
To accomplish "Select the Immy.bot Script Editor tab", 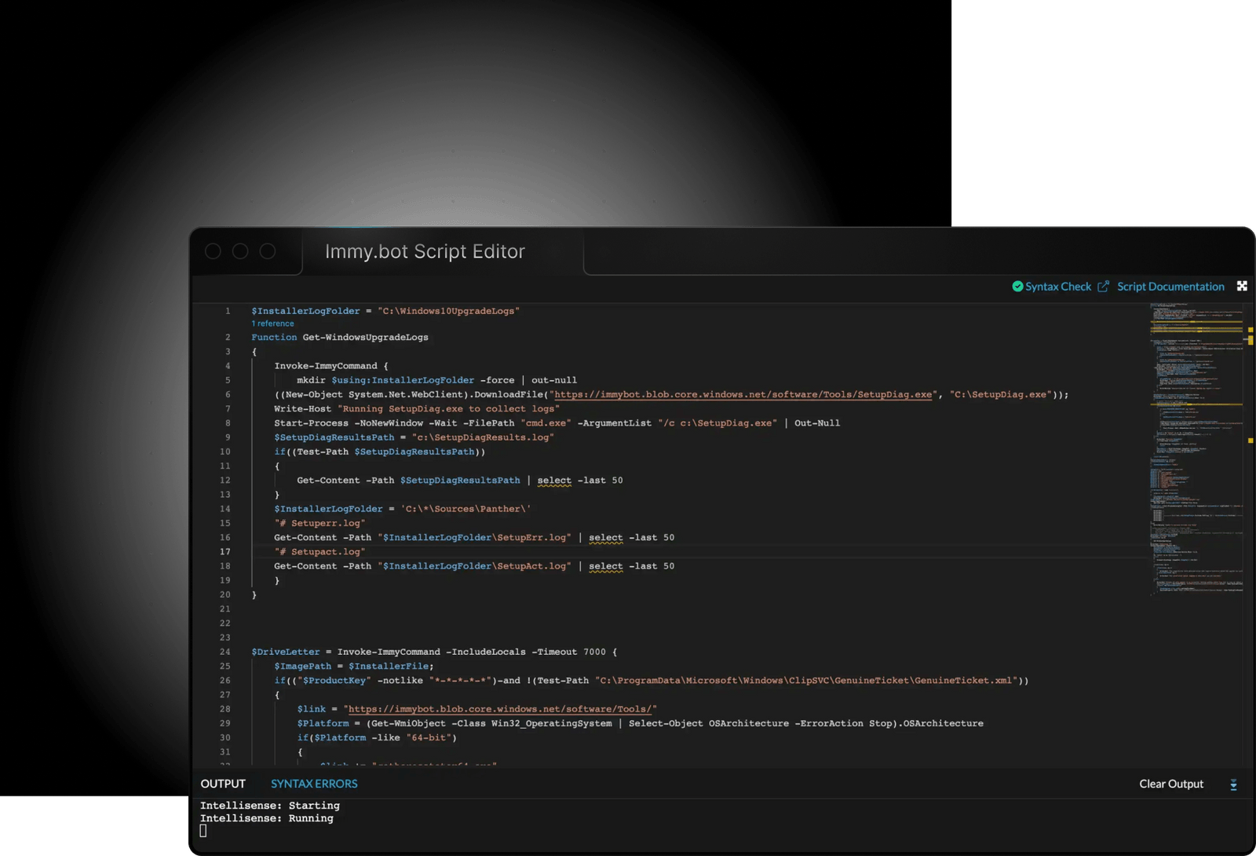I will [x=424, y=251].
